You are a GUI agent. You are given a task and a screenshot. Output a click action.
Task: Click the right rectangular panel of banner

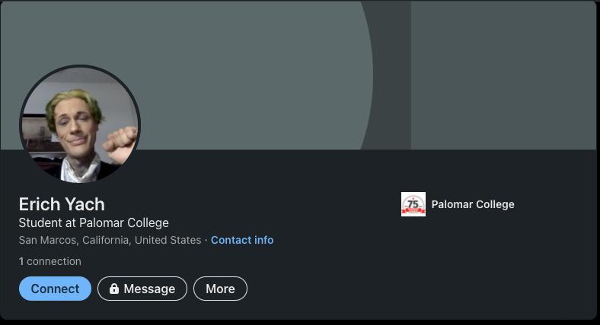[503, 74]
